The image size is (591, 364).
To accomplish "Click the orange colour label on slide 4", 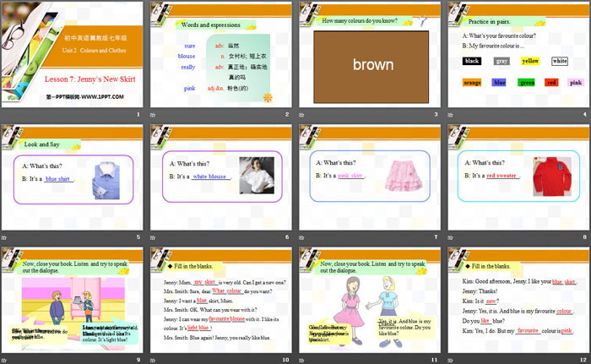I will pos(472,82).
